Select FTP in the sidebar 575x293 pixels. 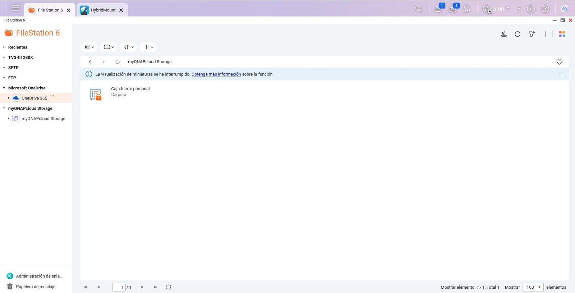[12, 78]
